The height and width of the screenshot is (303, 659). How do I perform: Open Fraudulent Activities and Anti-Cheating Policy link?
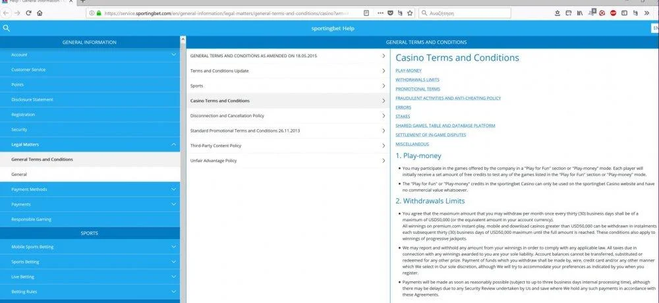(448, 98)
